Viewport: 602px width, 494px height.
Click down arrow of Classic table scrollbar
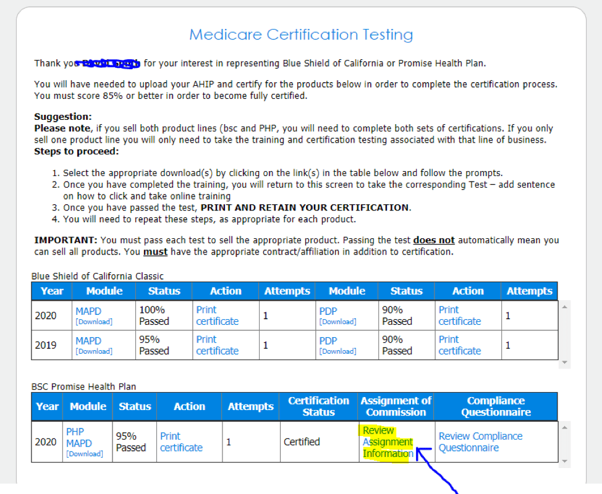point(564,362)
